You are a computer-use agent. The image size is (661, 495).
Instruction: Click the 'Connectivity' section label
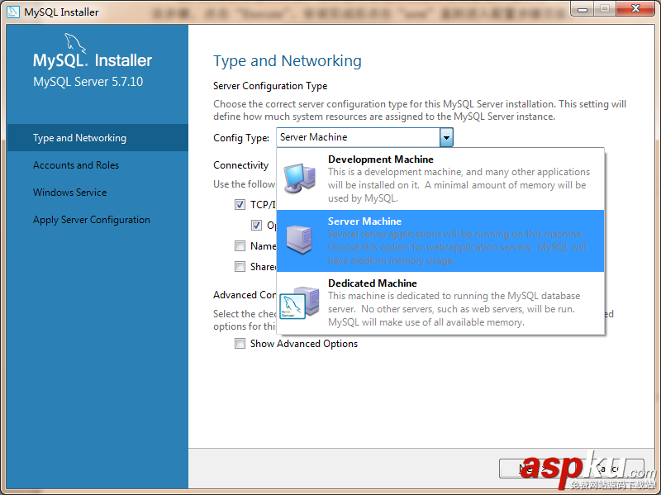pos(240,165)
